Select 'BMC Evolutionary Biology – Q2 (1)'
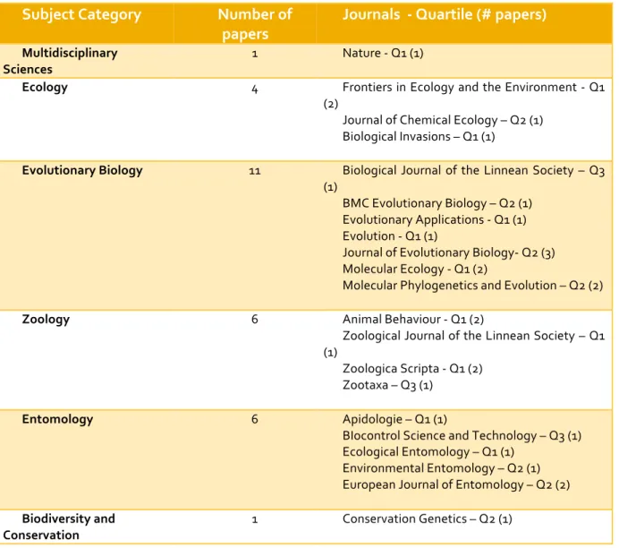The width and height of the screenshot is (619, 548). [437, 203]
